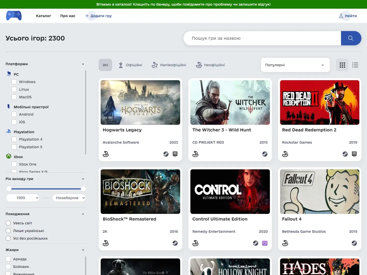Image resolution: width=367 pixels, height=275 pixels.
Task: Open Epic Games link on Hogwarts Legacy card
Action: (175, 154)
